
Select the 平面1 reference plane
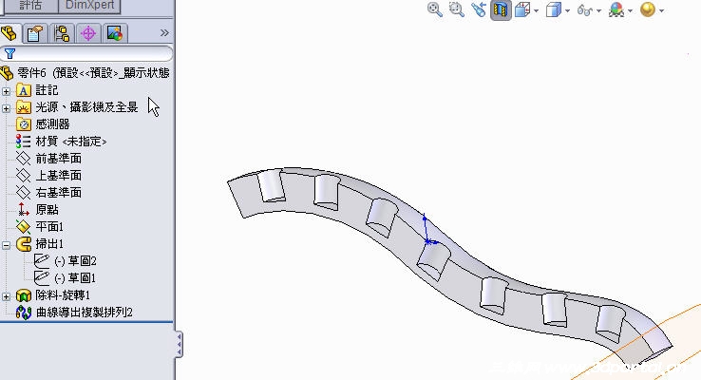pos(49,227)
